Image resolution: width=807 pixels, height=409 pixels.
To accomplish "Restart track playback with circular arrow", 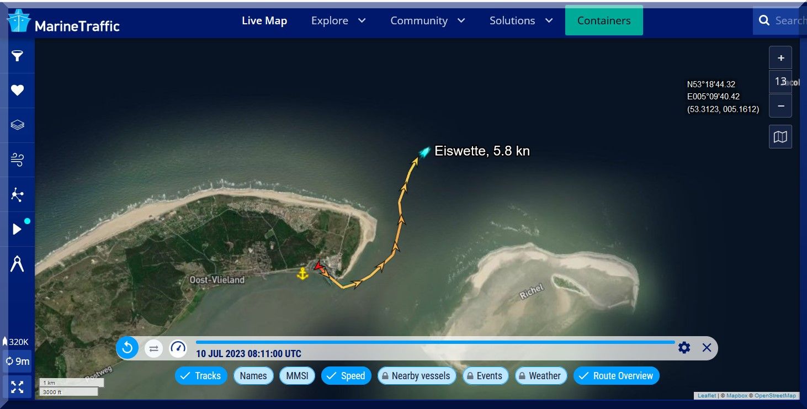I will click(x=128, y=348).
